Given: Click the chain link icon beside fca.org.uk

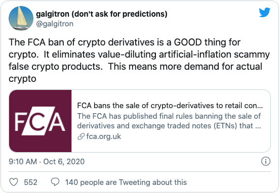Looking at the screenshot, I should click(x=81, y=137).
